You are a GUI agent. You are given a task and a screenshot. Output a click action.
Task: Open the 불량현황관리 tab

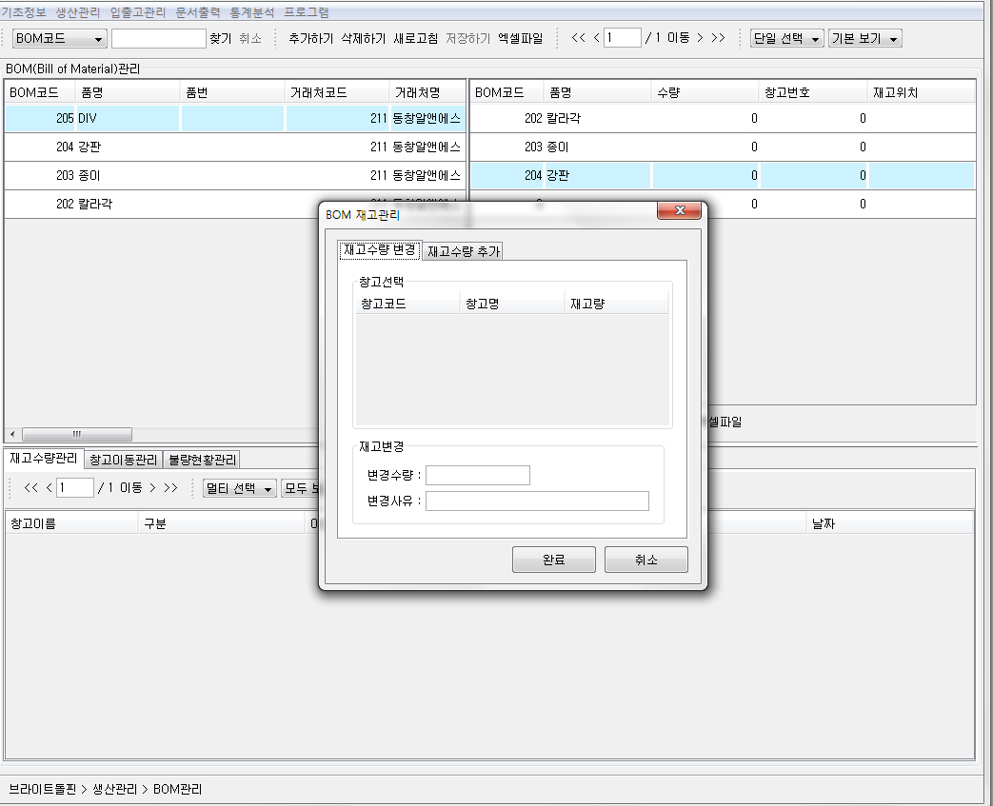202,460
